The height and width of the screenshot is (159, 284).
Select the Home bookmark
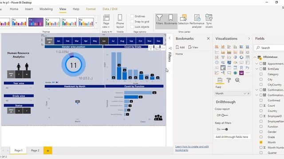coord(179,54)
